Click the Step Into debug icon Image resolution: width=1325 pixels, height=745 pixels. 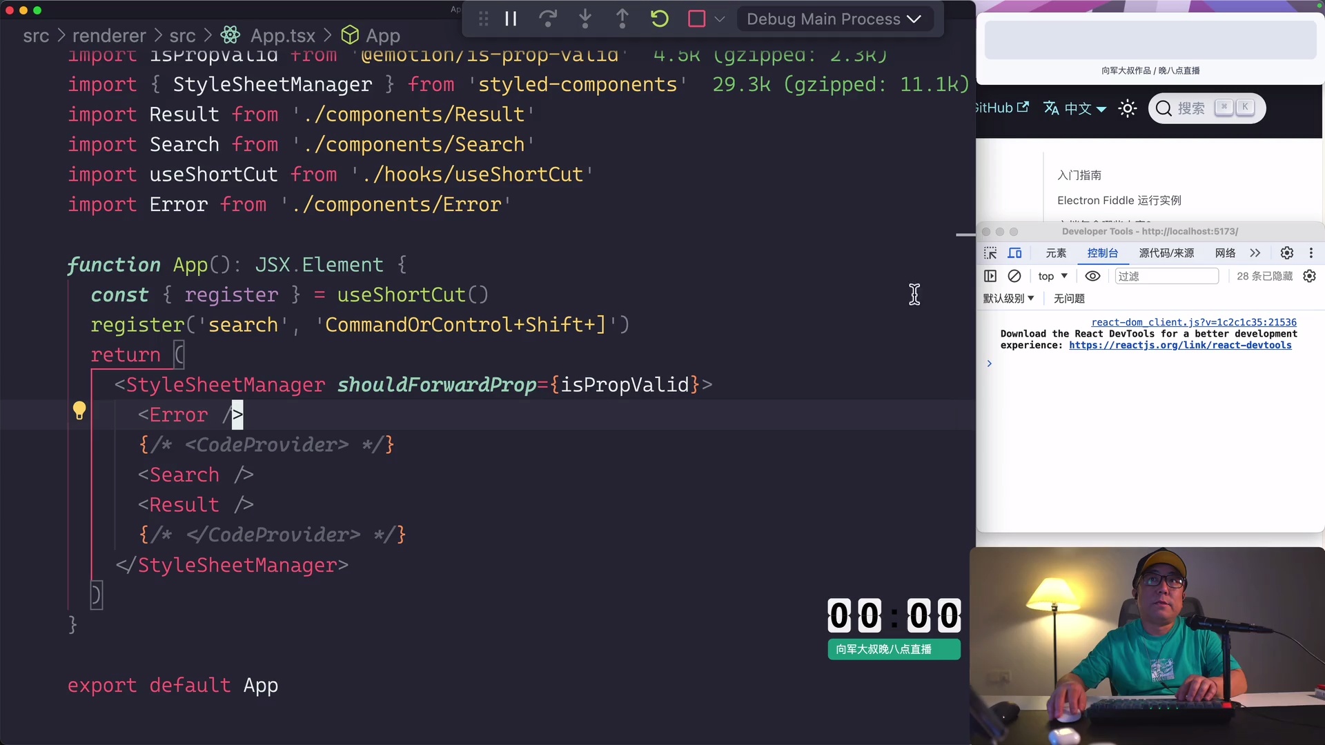(585, 19)
